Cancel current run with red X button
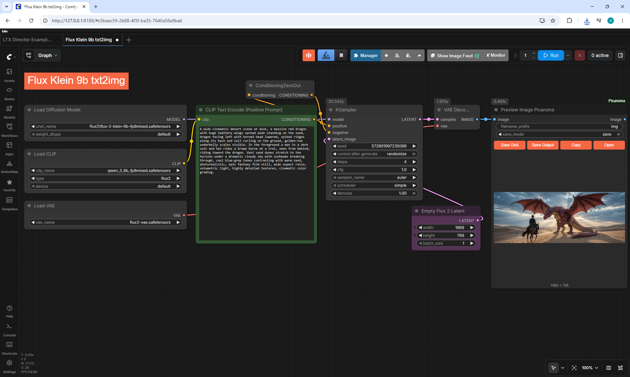 [579, 55]
